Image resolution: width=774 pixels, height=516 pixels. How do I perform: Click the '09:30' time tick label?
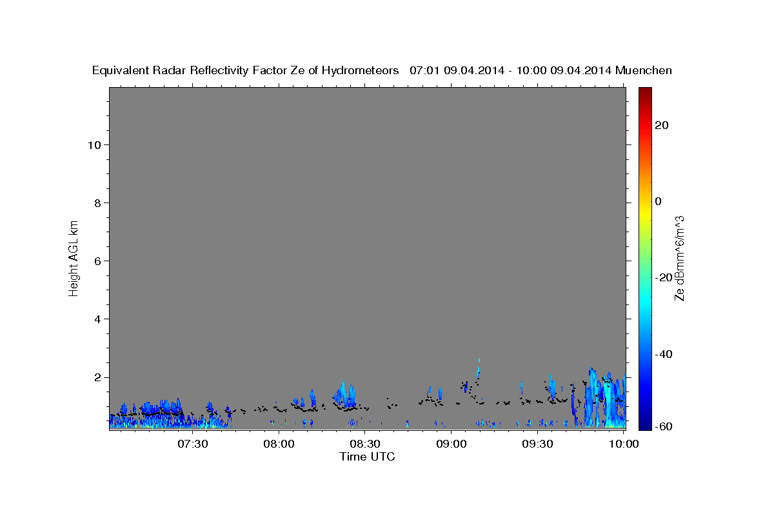pos(537,444)
